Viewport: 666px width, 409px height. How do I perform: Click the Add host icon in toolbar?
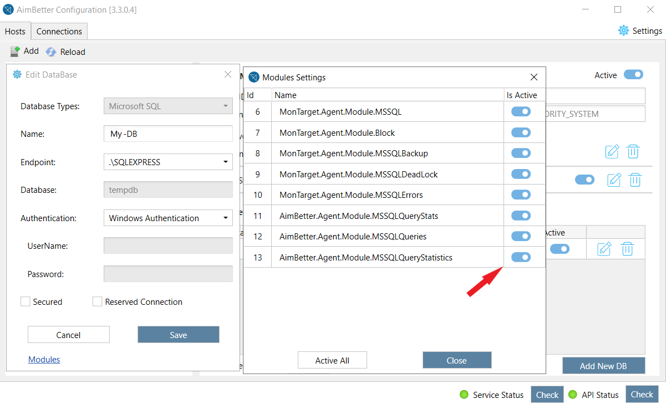pyautogui.click(x=15, y=51)
